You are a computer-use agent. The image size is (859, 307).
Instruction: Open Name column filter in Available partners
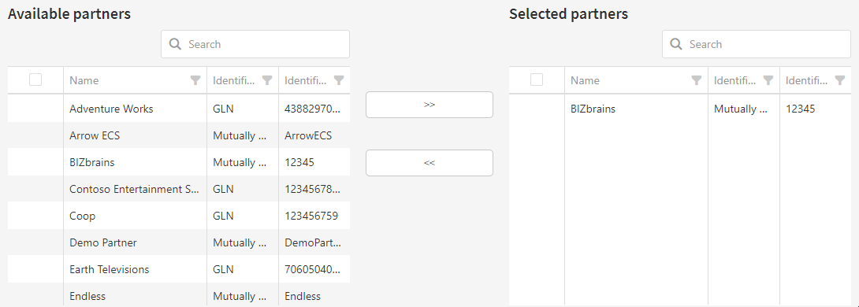195,80
